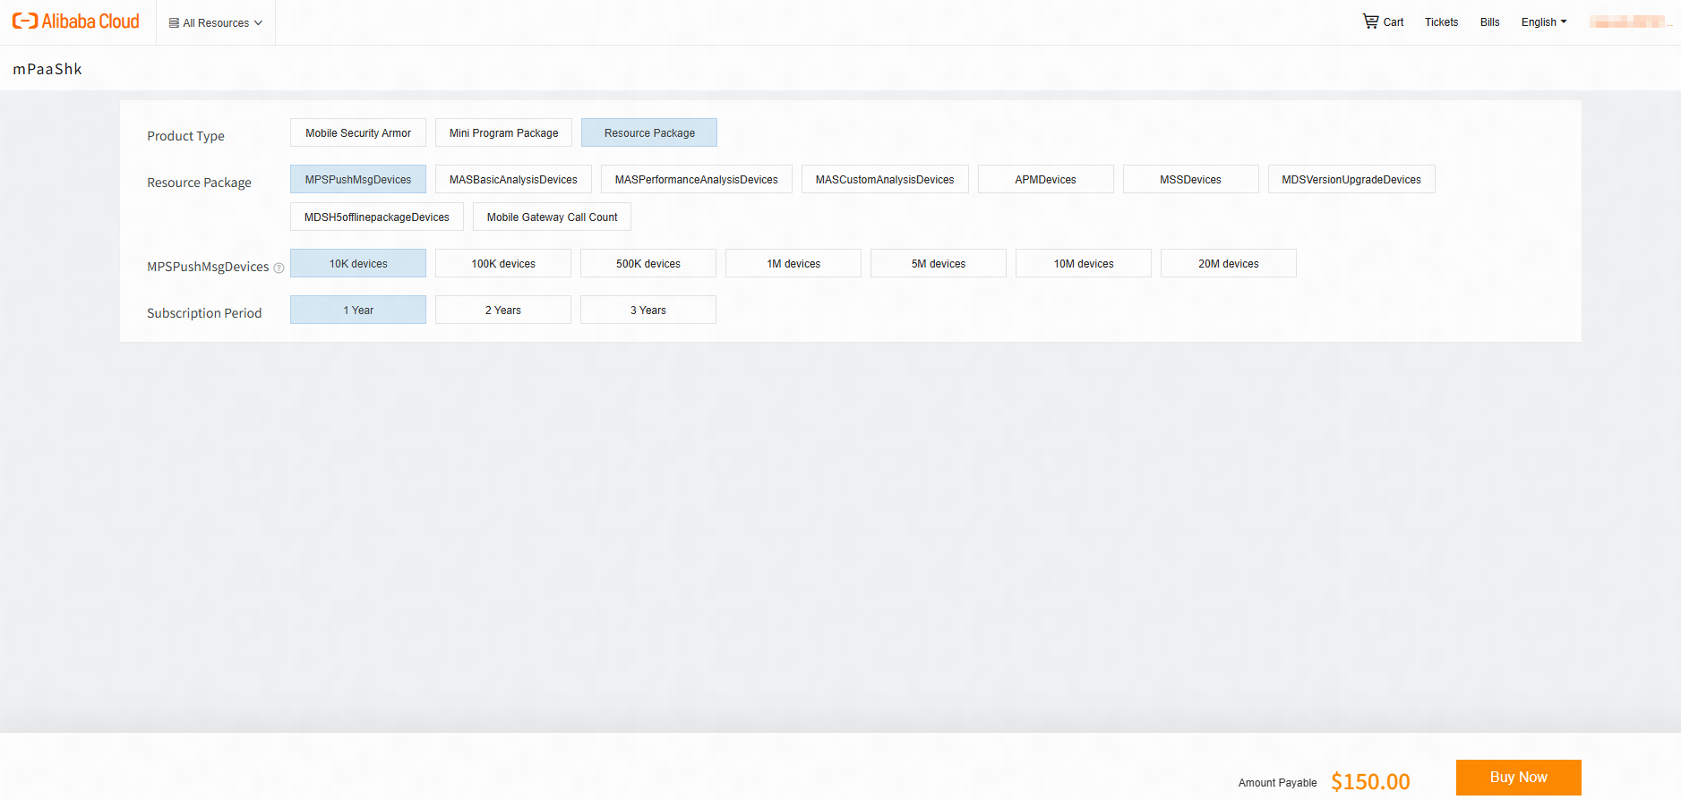Image resolution: width=1681 pixels, height=800 pixels.
Task: Click the MPSPushMsgDevices help question icon
Action: 279,268
